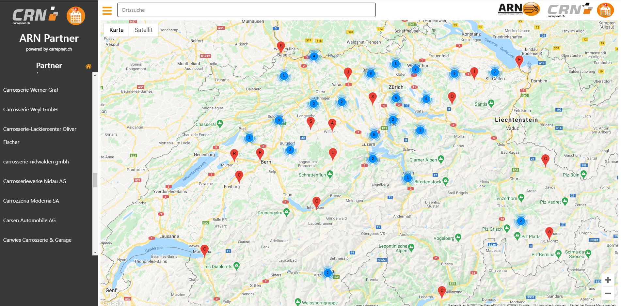This screenshot has height=306, width=621.
Task: Click the red marker E near Lindau
Action: [x=519, y=61]
